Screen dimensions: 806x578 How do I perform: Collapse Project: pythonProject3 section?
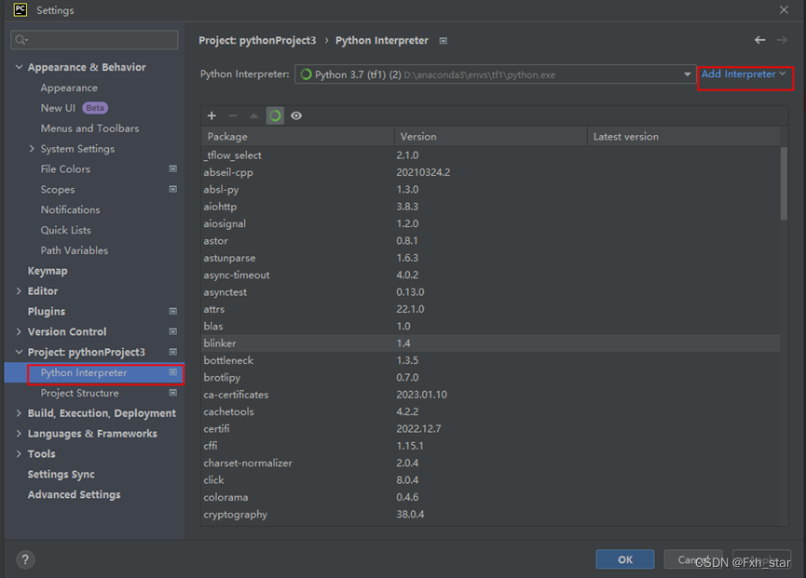pos(19,352)
